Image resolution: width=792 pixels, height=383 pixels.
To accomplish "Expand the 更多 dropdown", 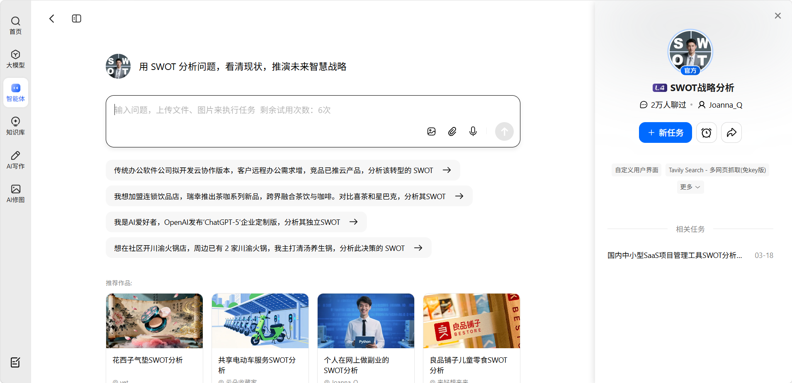I will tap(690, 187).
